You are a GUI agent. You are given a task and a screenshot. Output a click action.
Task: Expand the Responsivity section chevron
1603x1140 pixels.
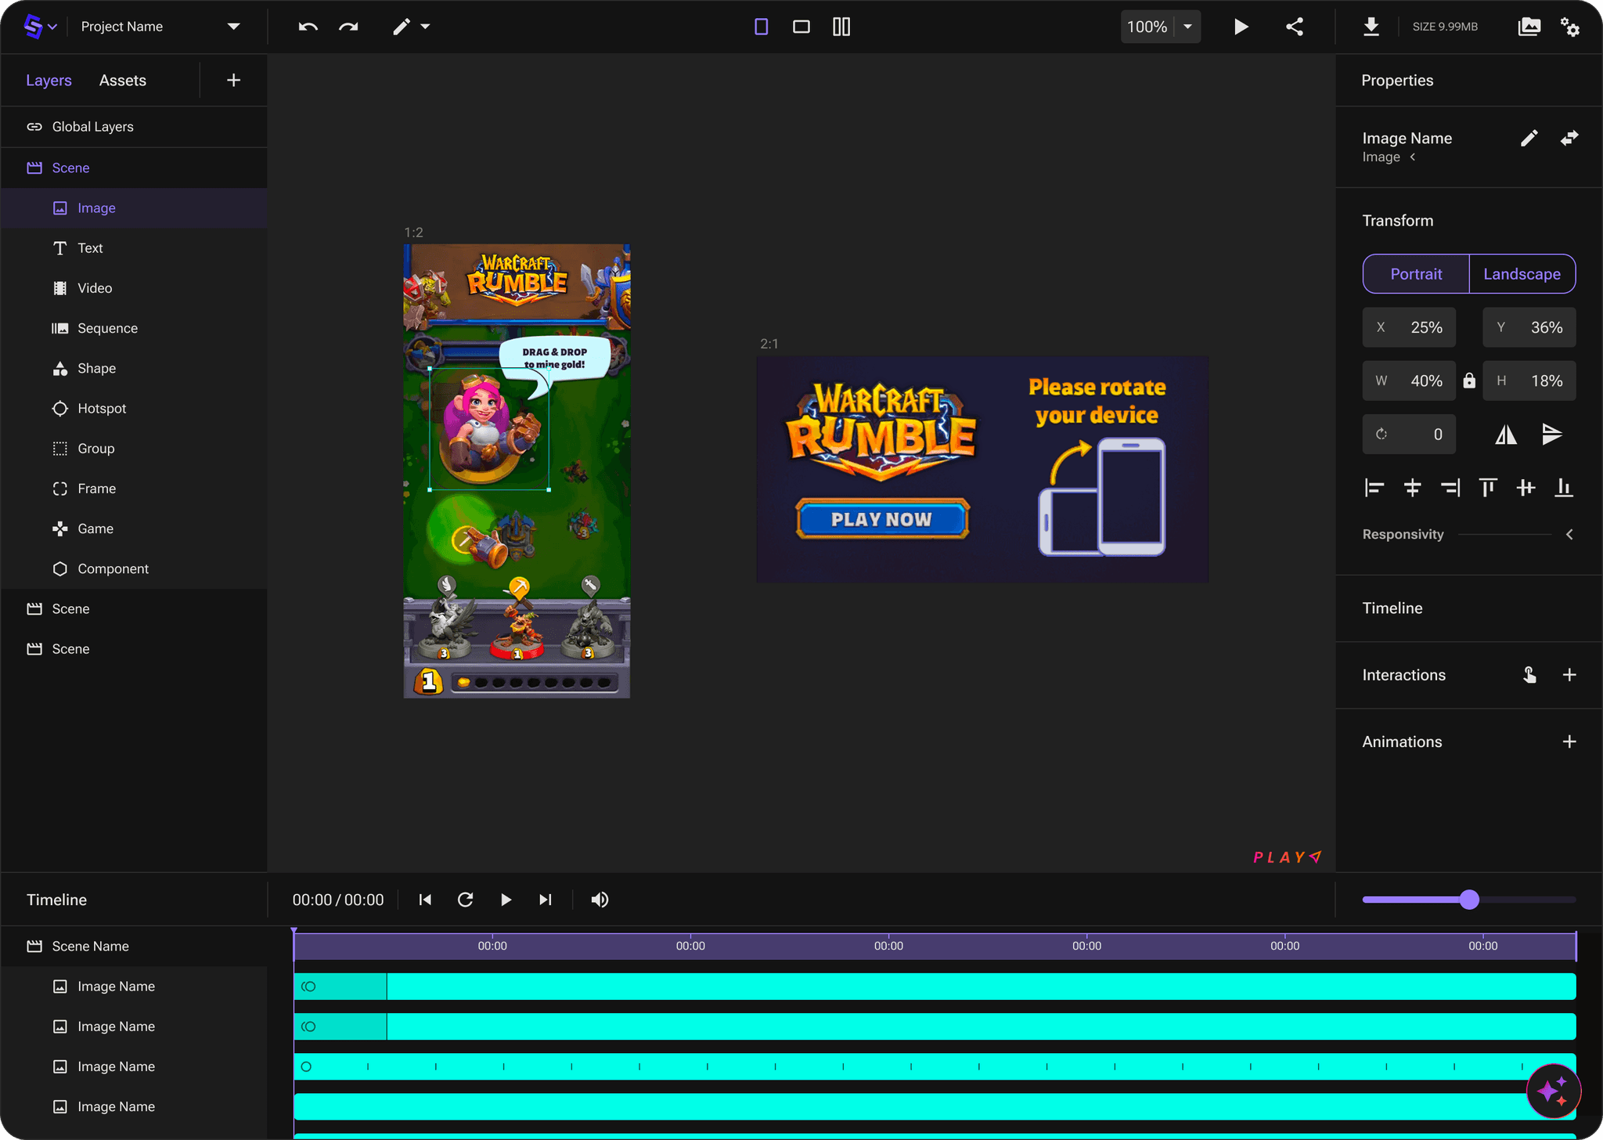1569,535
